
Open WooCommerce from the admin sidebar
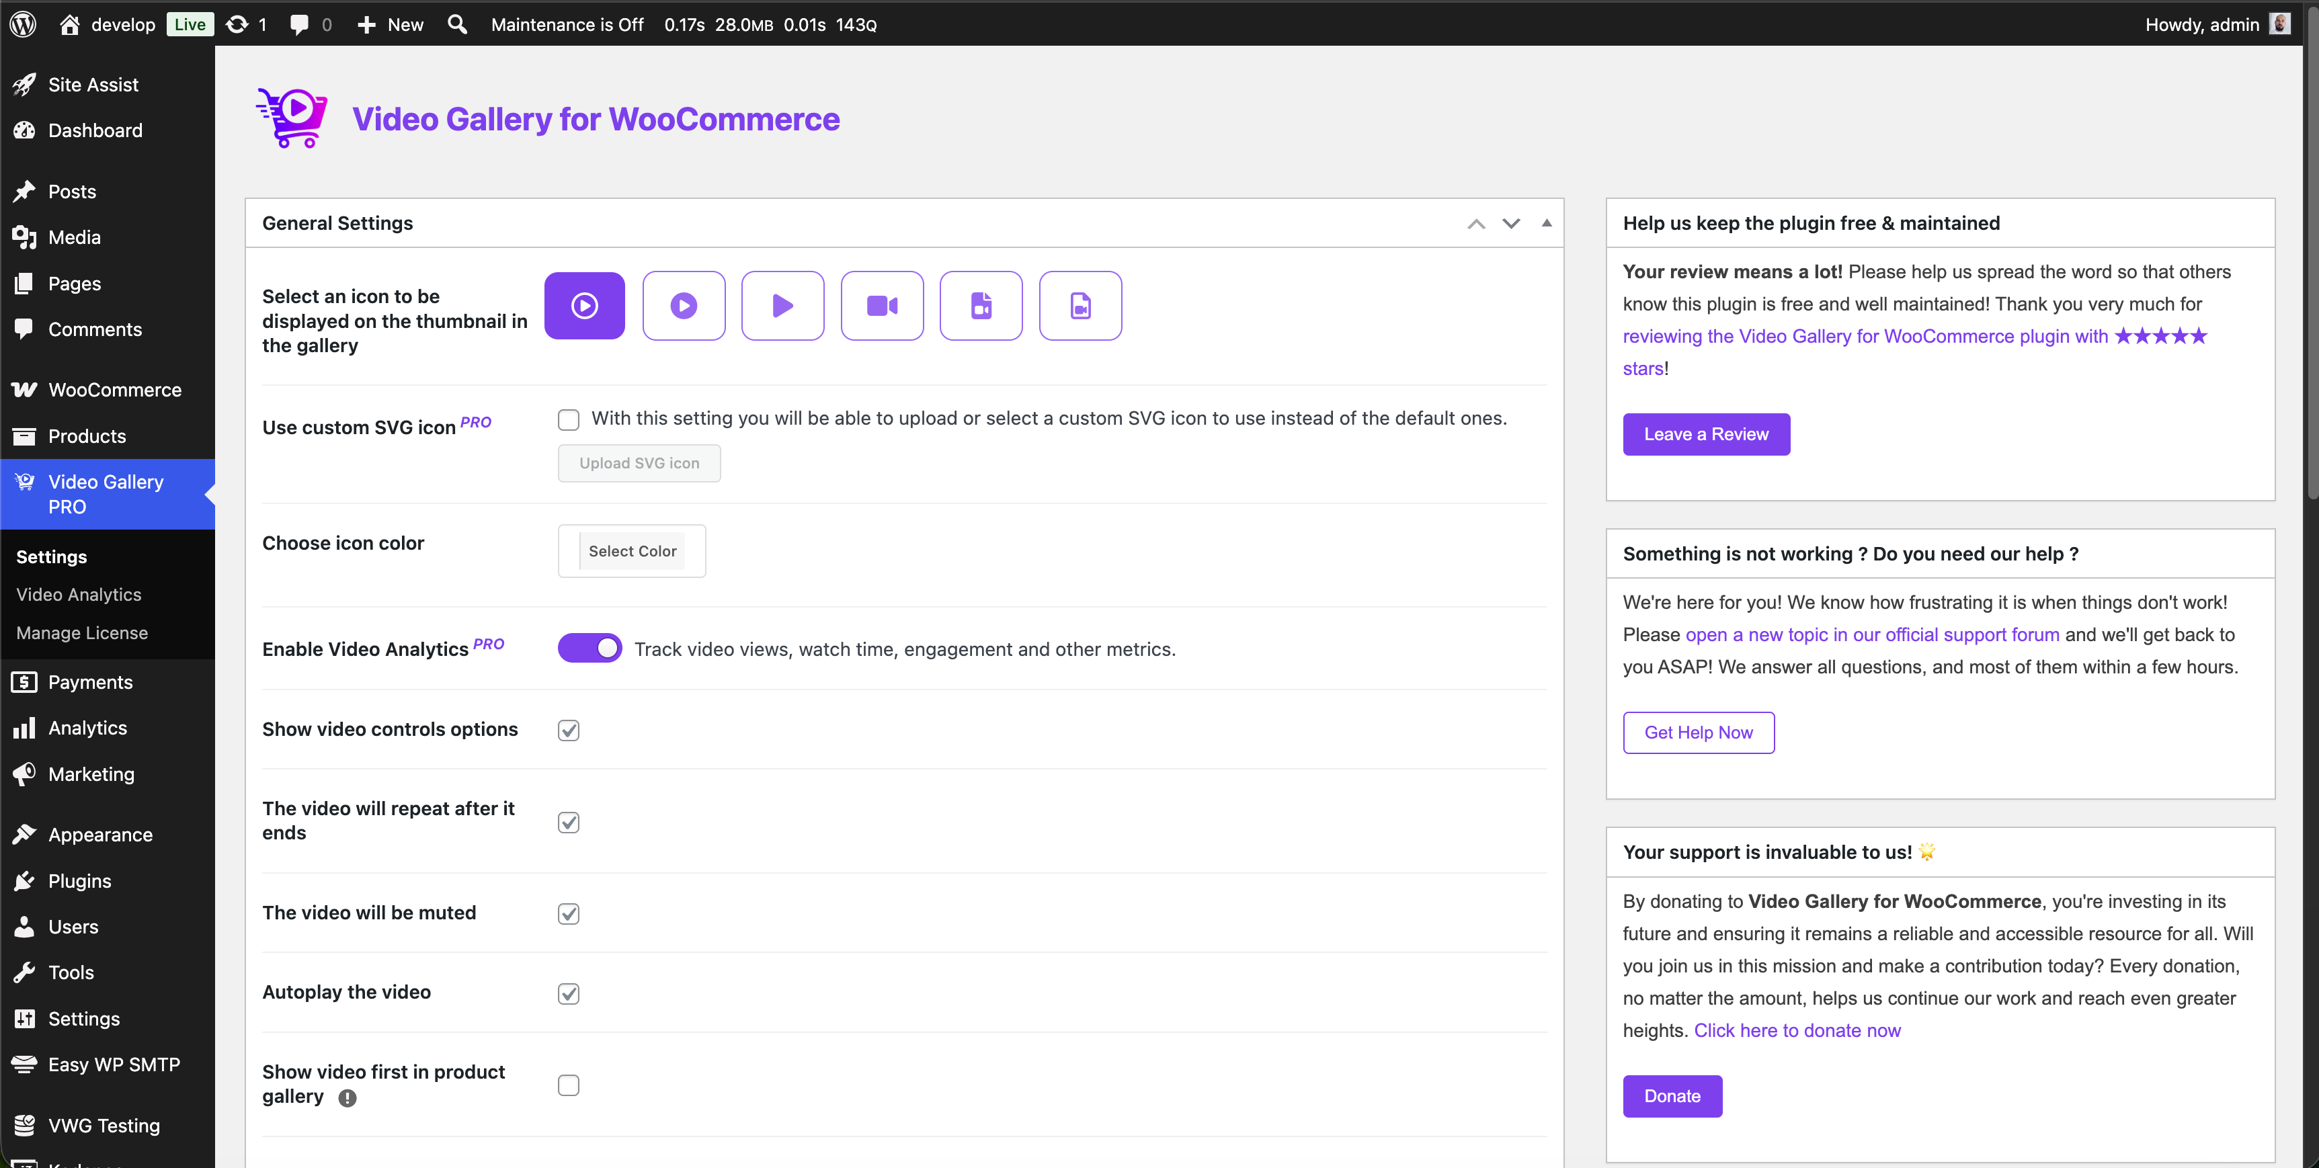coord(114,390)
